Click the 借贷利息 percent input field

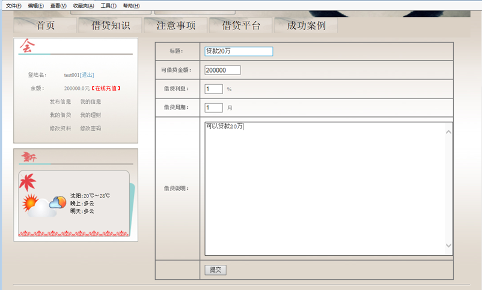pos(213,89)
